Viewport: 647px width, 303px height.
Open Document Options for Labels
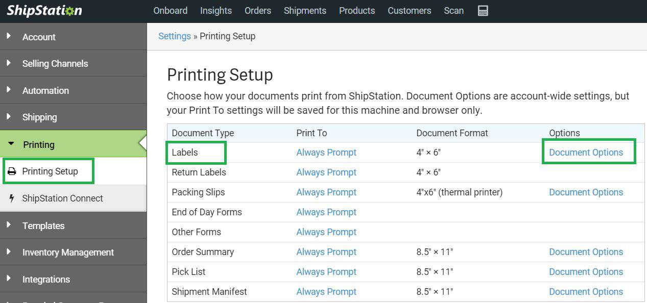click(586, 152)
